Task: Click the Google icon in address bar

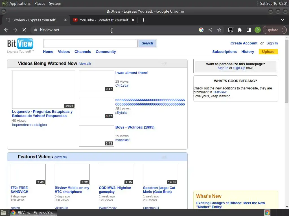Action: tap(201, 30)
